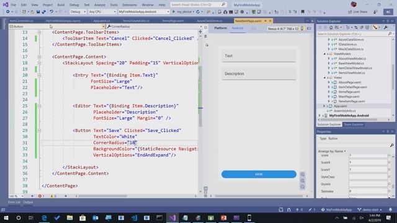Click the navigate backward icon

(8, 12)
